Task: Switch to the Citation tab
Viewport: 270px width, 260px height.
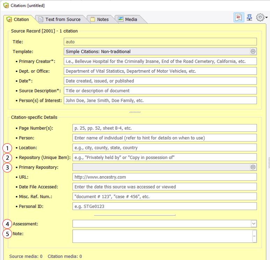Action: (x=19, y=19)
